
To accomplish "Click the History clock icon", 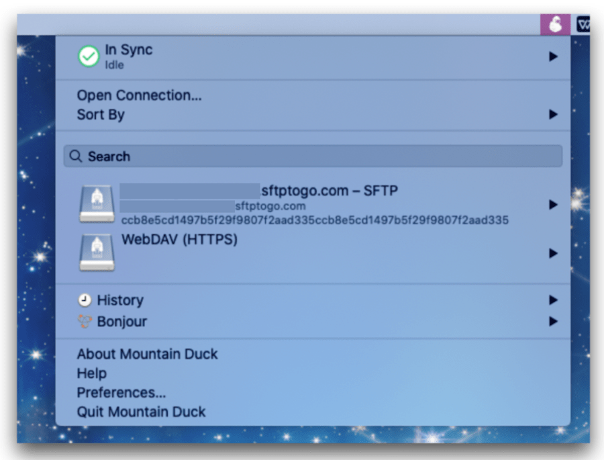I will click(85, 300).
